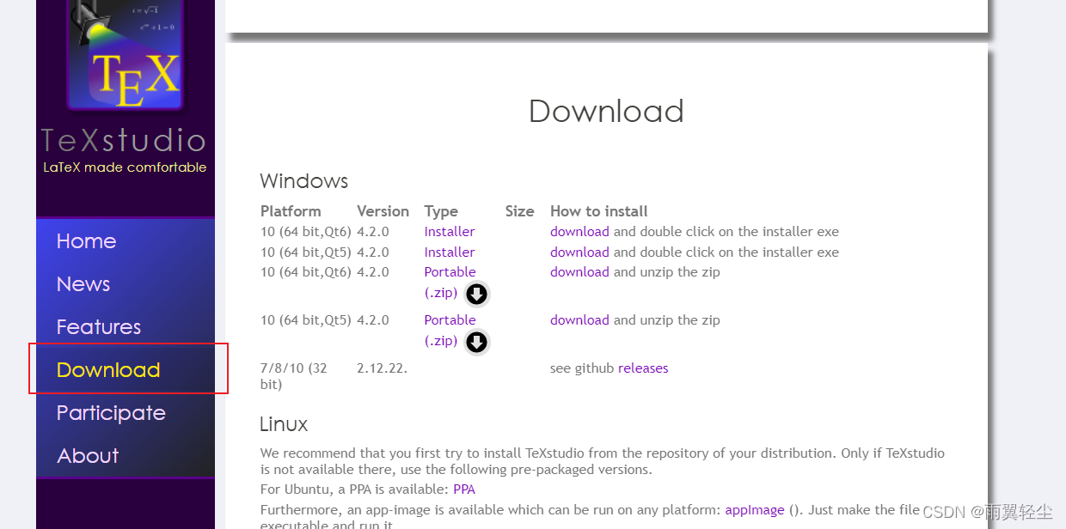Click the Platform column header
The width and height of the screenshot is (1066, 529).
point(291,211)
